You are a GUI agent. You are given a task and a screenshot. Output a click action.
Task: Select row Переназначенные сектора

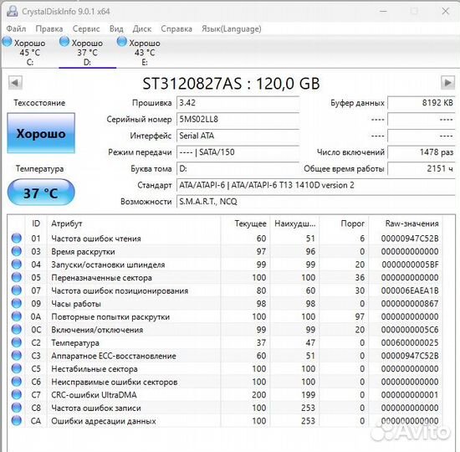click(x=225, y=277)
